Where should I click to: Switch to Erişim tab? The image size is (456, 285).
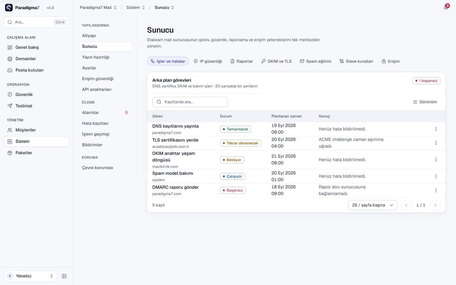(391, 61)
